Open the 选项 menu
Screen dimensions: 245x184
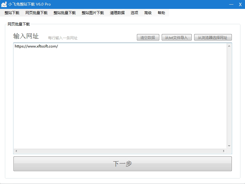point(134,13)
